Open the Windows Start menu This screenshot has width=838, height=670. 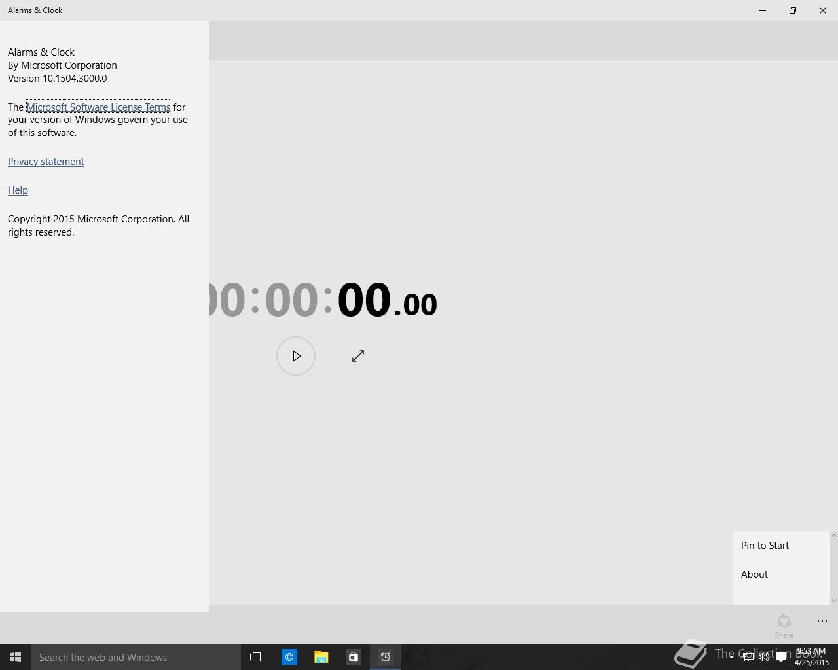coord(16,657)
